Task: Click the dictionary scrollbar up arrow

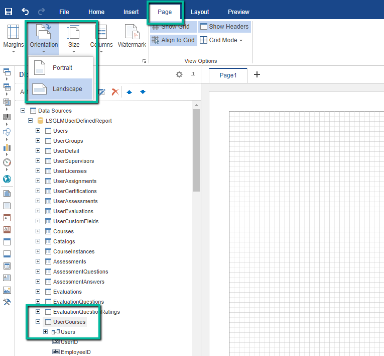Action: pyautogui.click(x=196, y=105)
